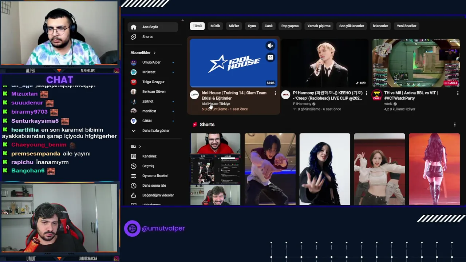The width and height of the screenshot is (466, 262).
Task: Open manifest channel avatar
Action: (x=134, y=111)
